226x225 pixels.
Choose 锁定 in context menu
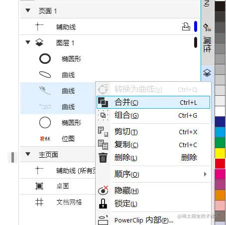(x=153, y=204)
